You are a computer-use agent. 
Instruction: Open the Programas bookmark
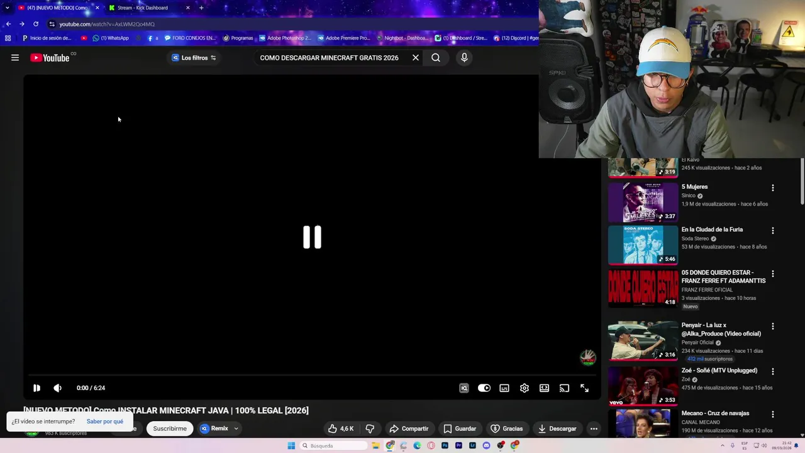point(238,38)
